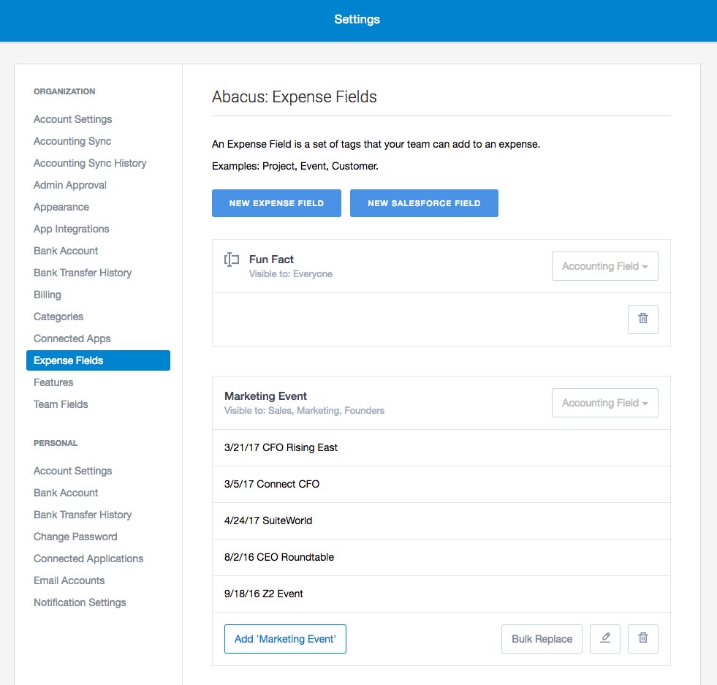The image size is (717, 685).
Task: View Accounting Sync History
Action: (x=90, y=163)
